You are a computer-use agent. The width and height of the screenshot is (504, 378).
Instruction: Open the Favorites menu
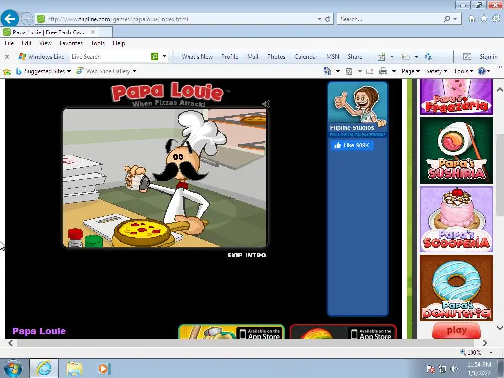click(x=71, y=43)
